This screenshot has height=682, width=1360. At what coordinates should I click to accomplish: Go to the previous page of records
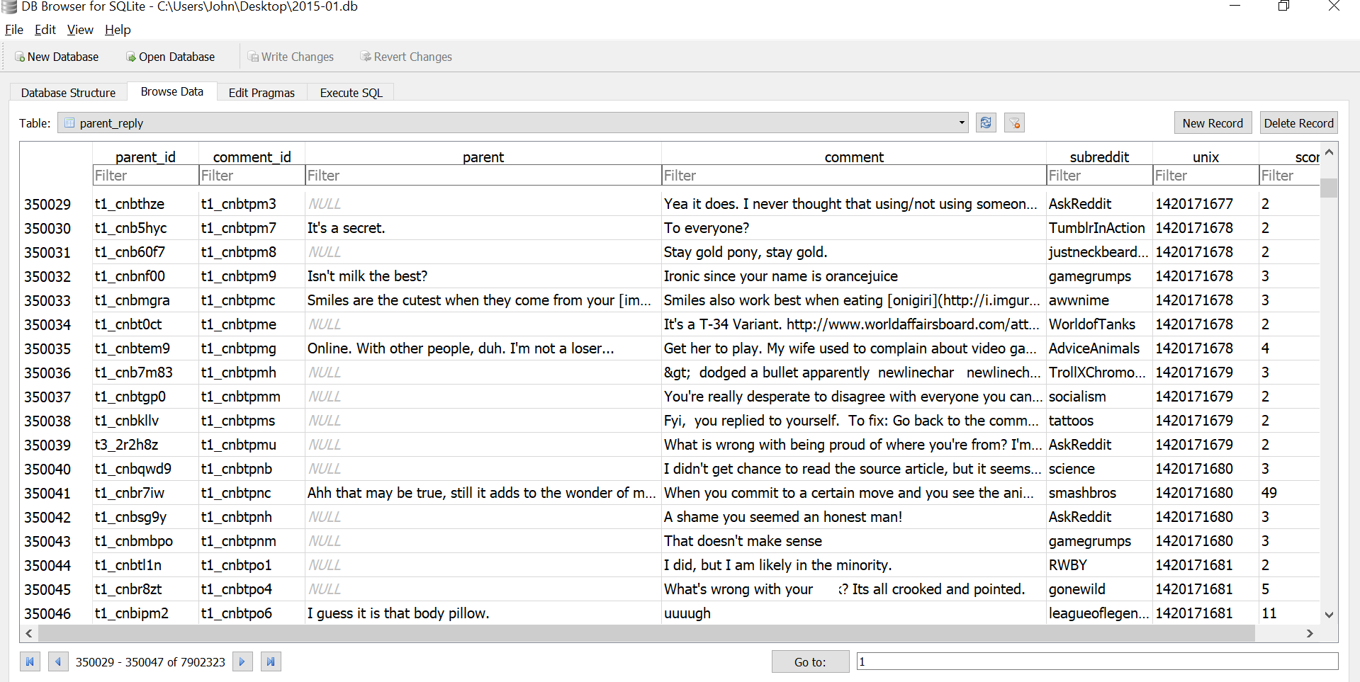click(58, 661)
